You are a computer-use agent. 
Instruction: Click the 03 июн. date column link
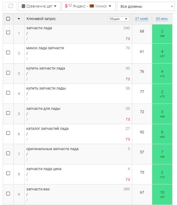click(x=162, y=19)
